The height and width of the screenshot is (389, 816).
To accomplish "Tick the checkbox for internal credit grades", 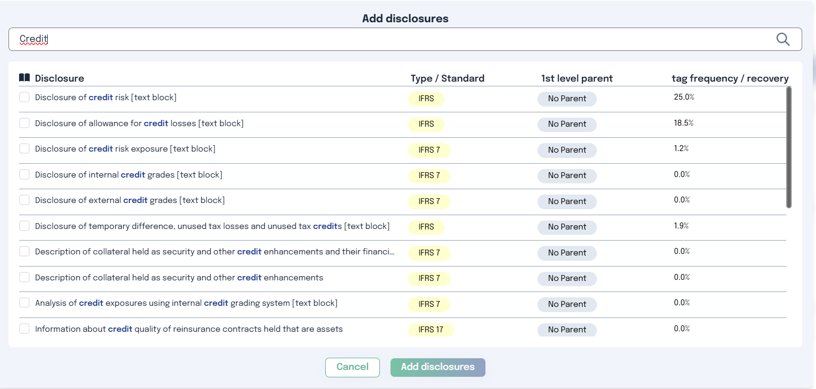I will (x=24, y=174).
